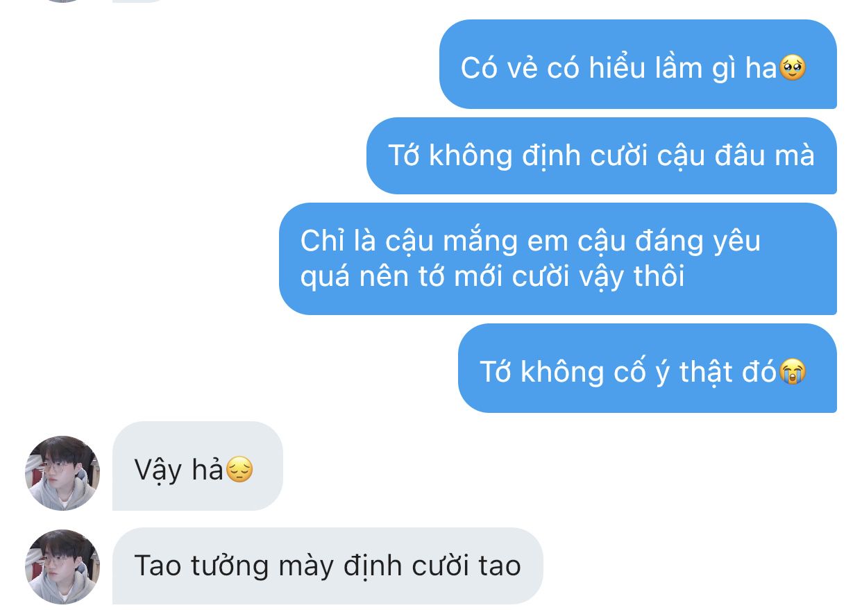Image resolution: width=862 pixels, height=610 pixels.
Task: Click the words "cố ý" in blue message
Action: (x=637, y=373)
